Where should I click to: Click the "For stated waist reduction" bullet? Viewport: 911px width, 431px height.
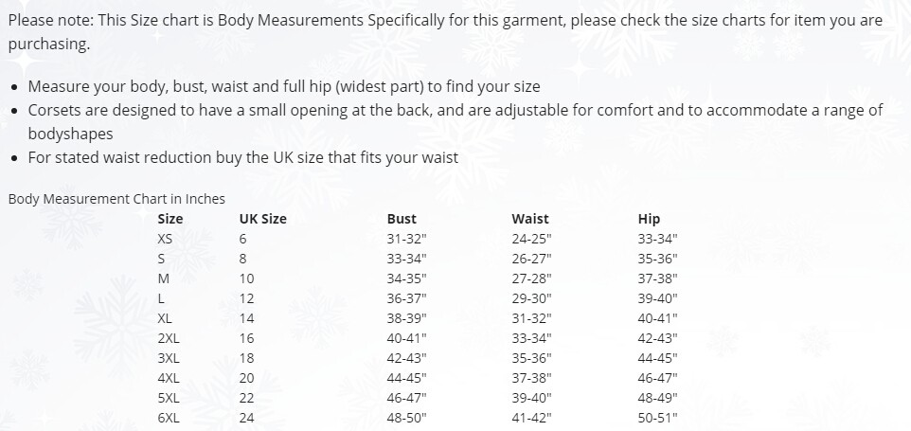[243, 157]
